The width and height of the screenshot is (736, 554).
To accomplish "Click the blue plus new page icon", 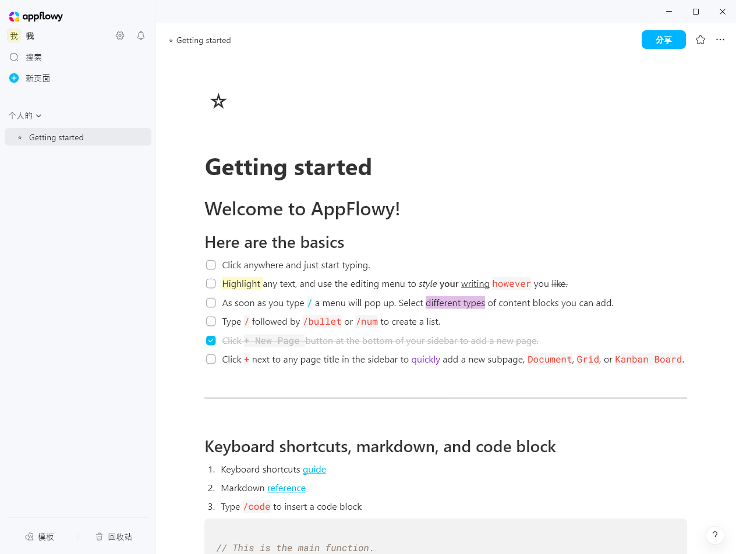I will click(x=14, y=78).
